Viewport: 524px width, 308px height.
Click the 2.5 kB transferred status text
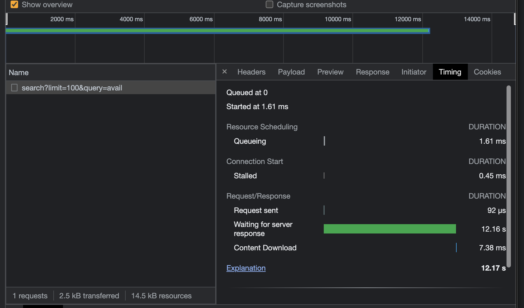point(89,296)
